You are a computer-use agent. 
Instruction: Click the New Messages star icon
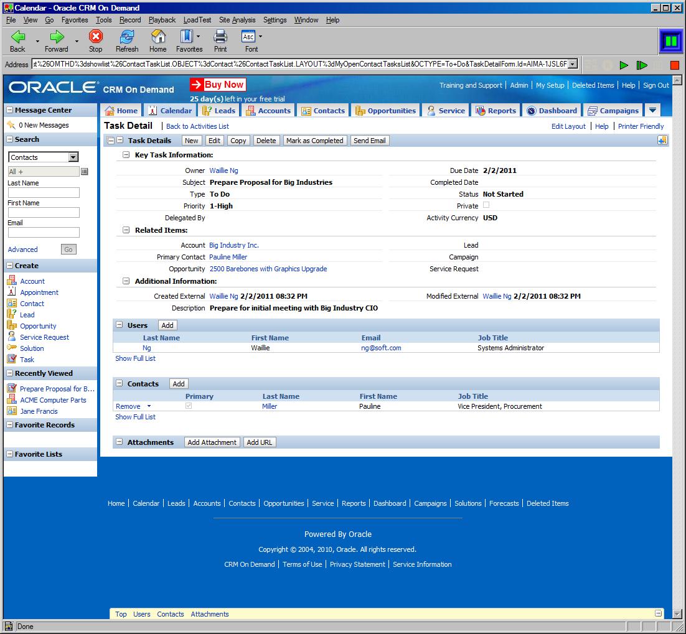[x=11, y=125]
